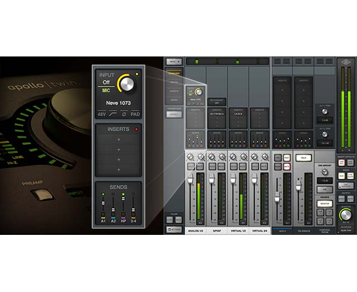Set AUX 2 to POST

point(287,158)
